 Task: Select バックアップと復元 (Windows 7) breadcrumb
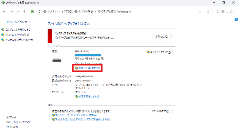[114, 11]
